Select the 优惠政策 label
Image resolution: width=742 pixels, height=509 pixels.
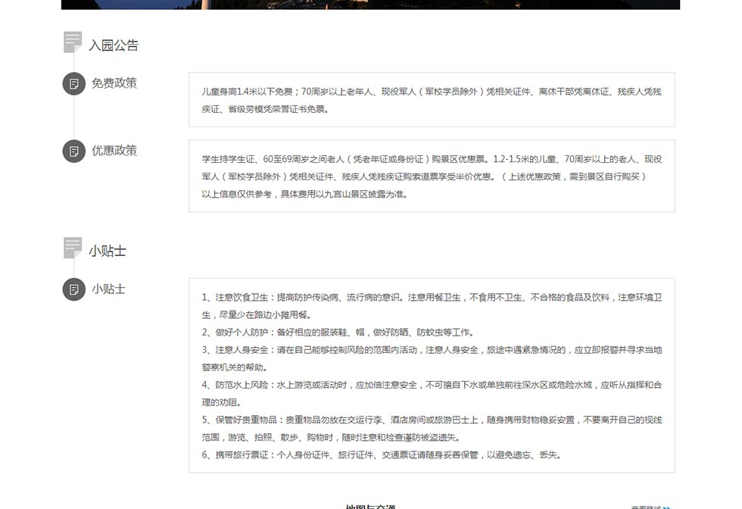(114, 151)
